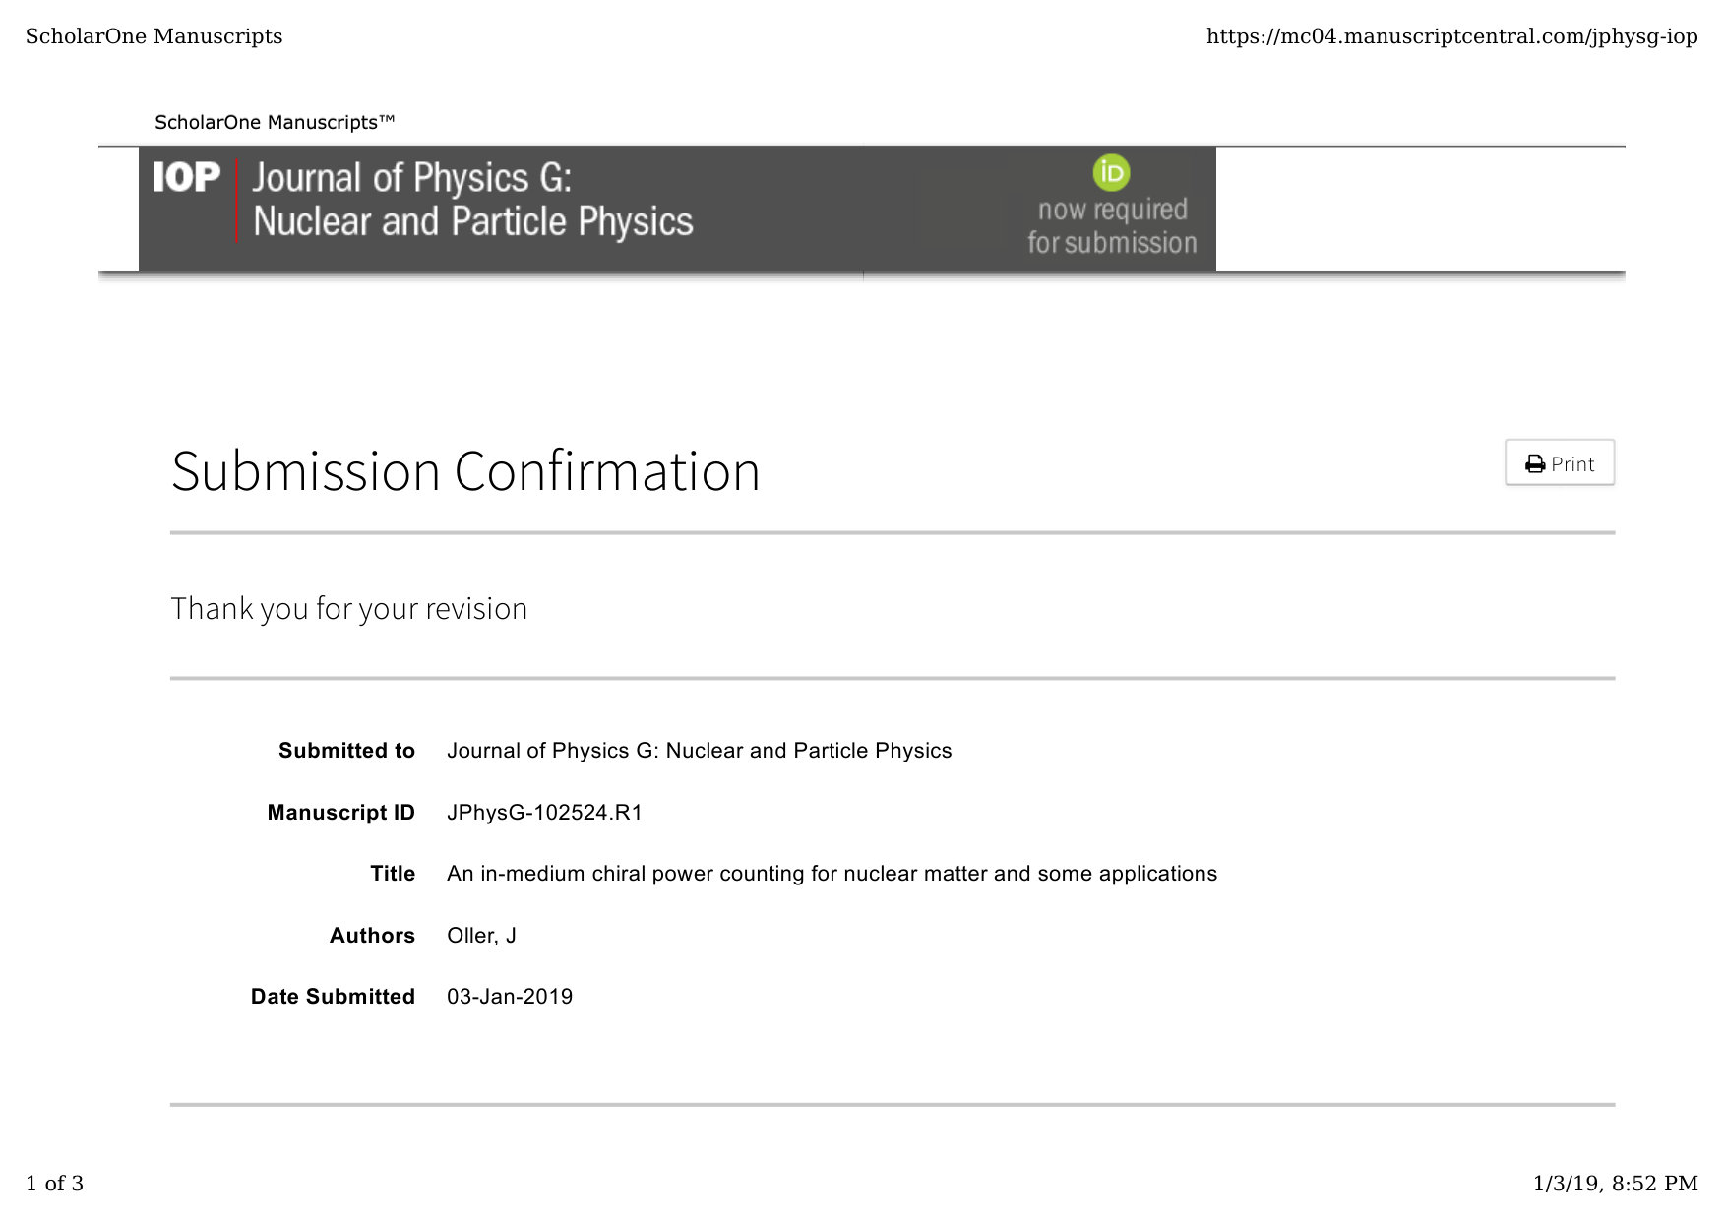Click the printer icon in Print button
The width and height of the screenshot is (1725, 1220).
pos(1534,464)
